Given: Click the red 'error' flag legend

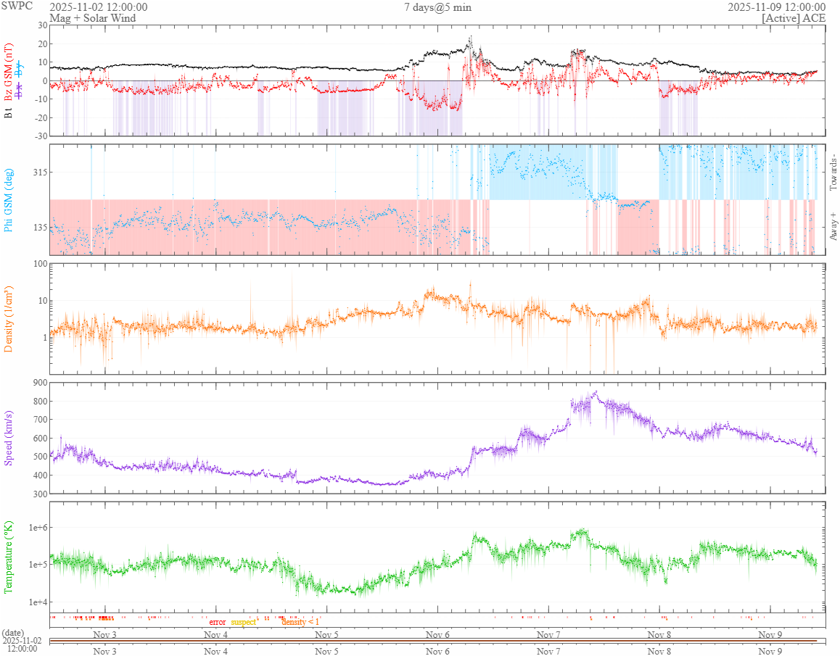Looking at the screenshot, I should coord(217,622).
